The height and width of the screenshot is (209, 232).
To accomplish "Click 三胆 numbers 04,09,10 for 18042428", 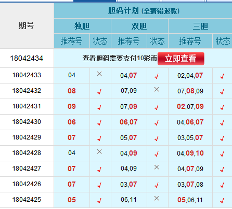I will pos(190,153).
